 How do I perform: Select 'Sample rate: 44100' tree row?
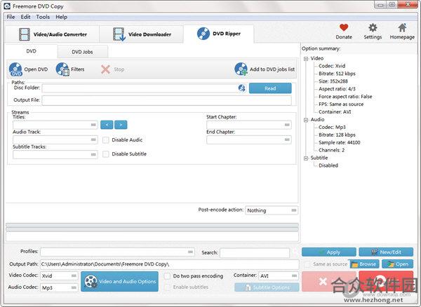[340, 142]
